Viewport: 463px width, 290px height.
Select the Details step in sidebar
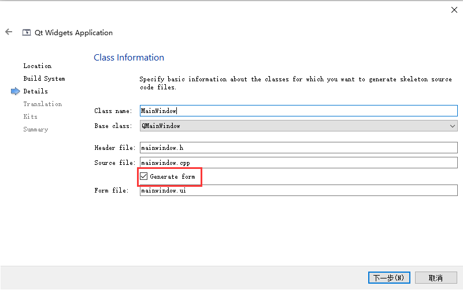pos(35,91)
